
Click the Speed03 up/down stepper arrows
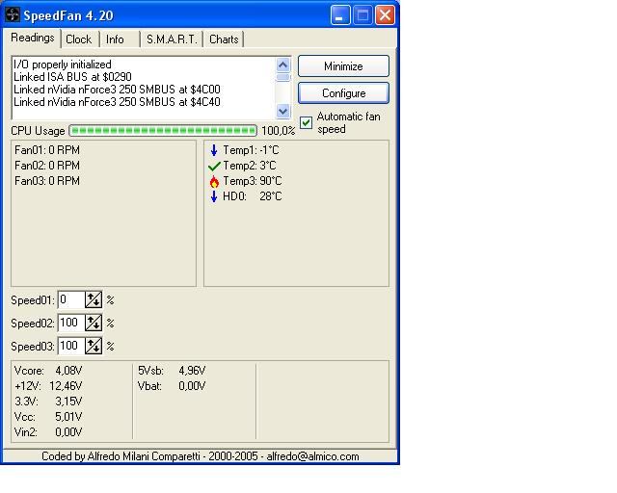click(94, 346)
